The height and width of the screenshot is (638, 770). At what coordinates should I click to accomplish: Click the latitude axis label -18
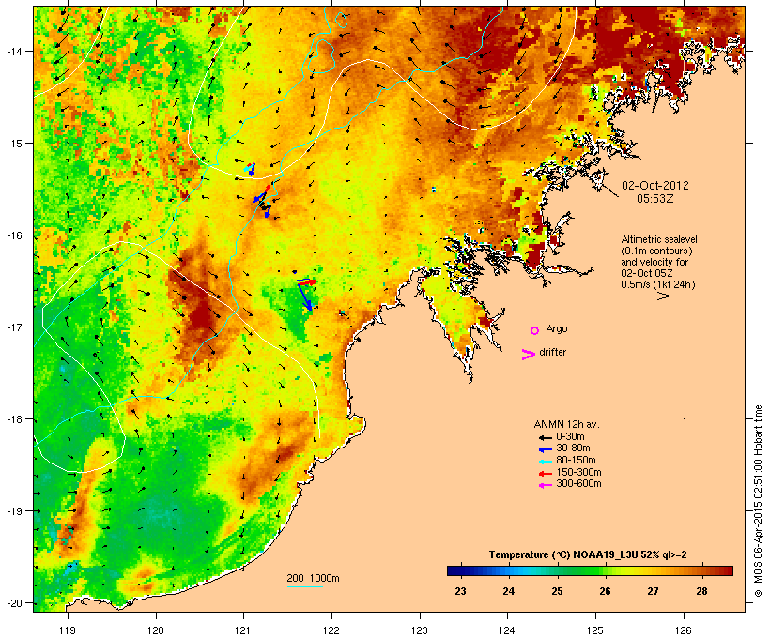click(13, 419)
